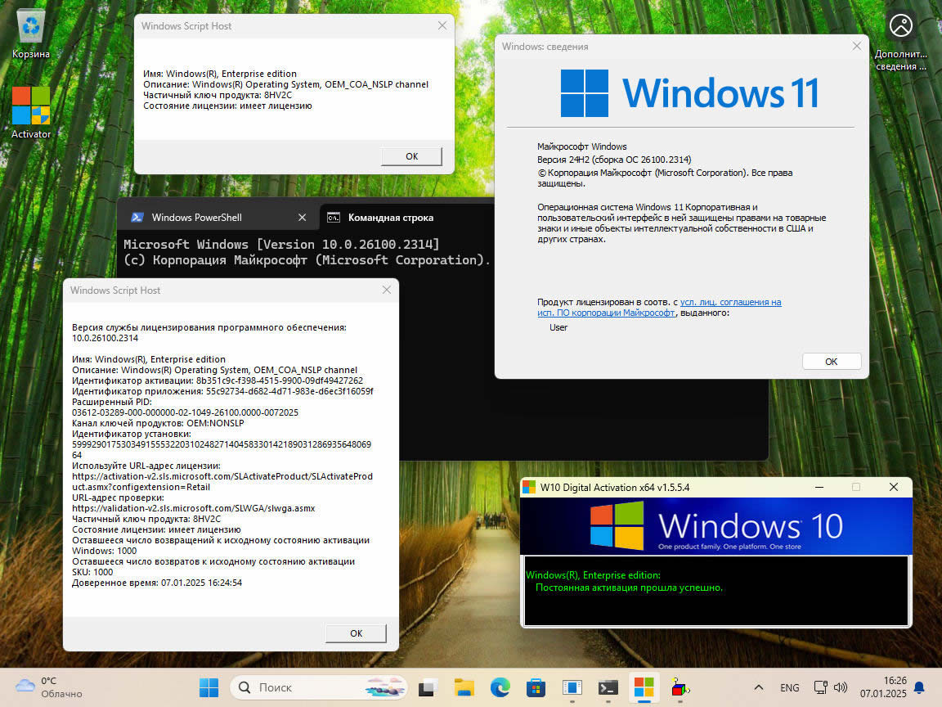Open the Recycle Bin desktop icon
The height and width of the screenshot is (707, 942).
pyautogui.click(x=30, y=33)
